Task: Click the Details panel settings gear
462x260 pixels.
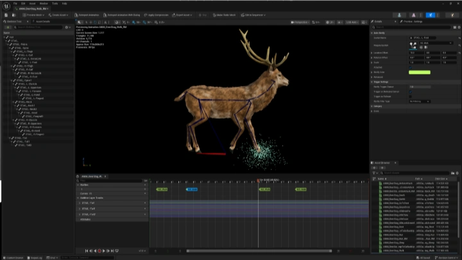Action: [459, 27]
